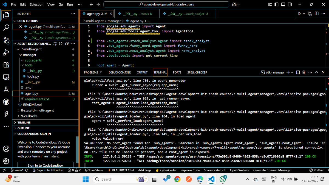Open the Search view in activity bar
Screen dimensions: 329x185
pyautogui.click(x=6, y=27)
